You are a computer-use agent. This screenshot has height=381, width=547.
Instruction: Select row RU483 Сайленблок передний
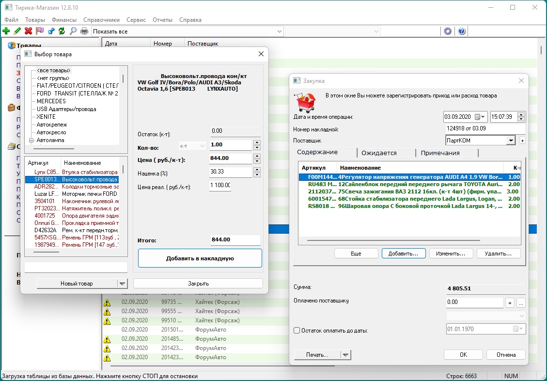(x=409, y=184)
